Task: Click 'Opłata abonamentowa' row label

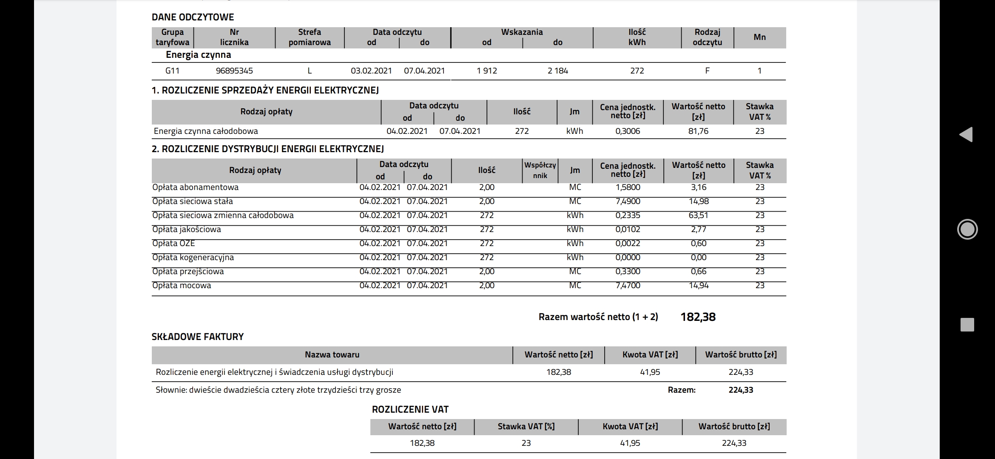Action: (195, 187)
